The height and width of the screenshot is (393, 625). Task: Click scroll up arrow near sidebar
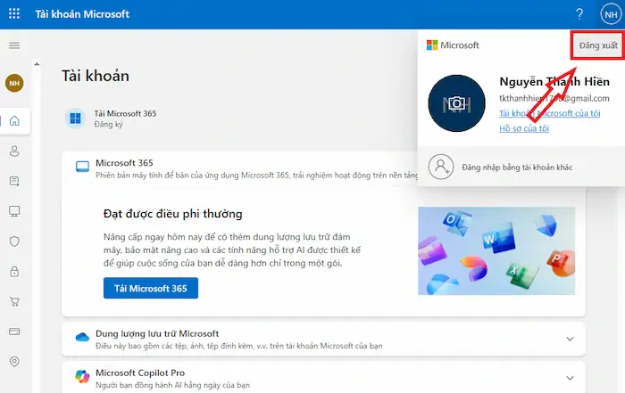coord(37,63)
